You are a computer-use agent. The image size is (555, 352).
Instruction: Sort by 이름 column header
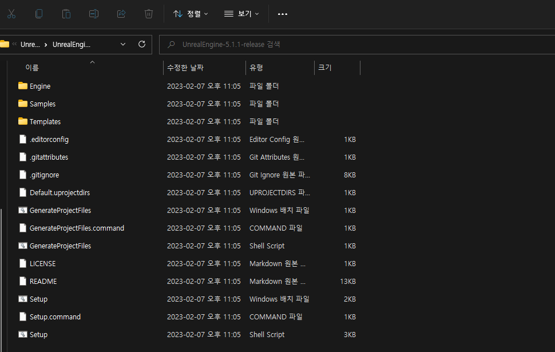(x=32, y=68)
